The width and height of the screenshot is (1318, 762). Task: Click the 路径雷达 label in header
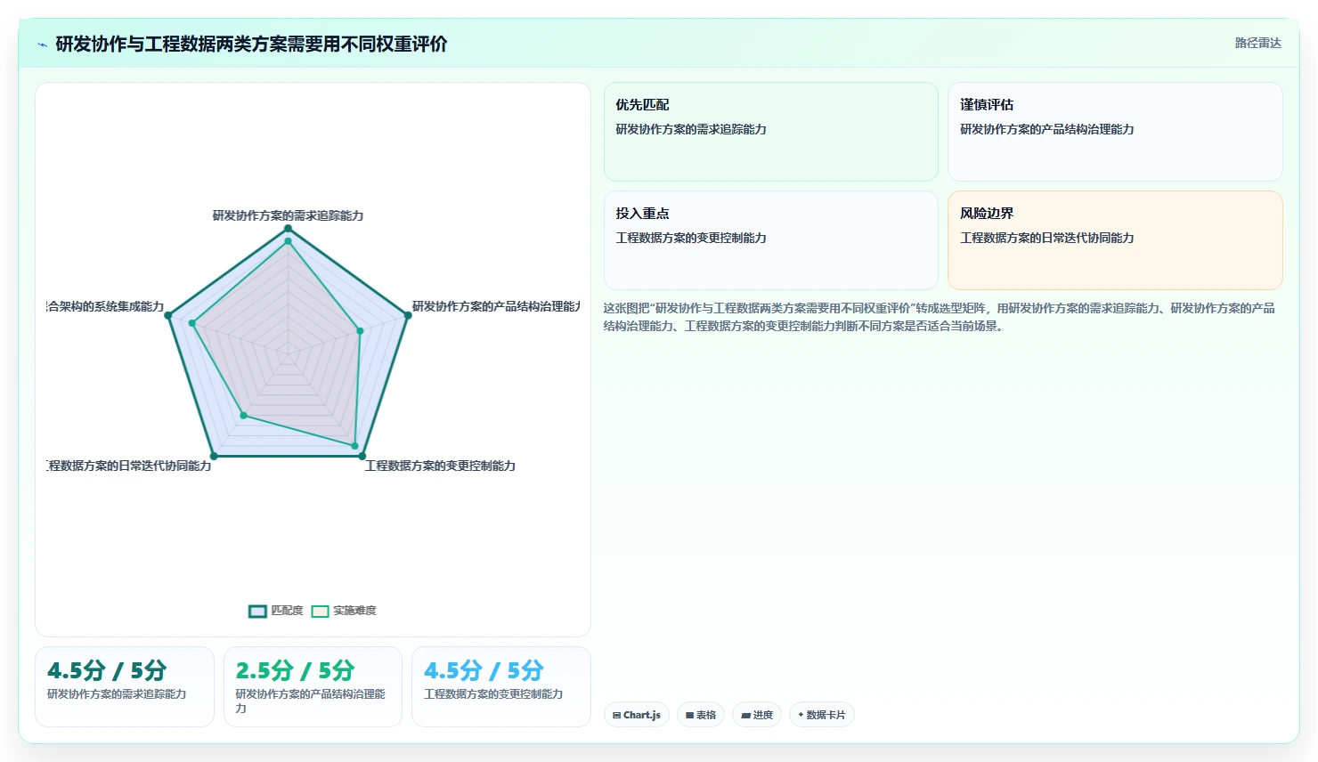[x=1257, y=43]
